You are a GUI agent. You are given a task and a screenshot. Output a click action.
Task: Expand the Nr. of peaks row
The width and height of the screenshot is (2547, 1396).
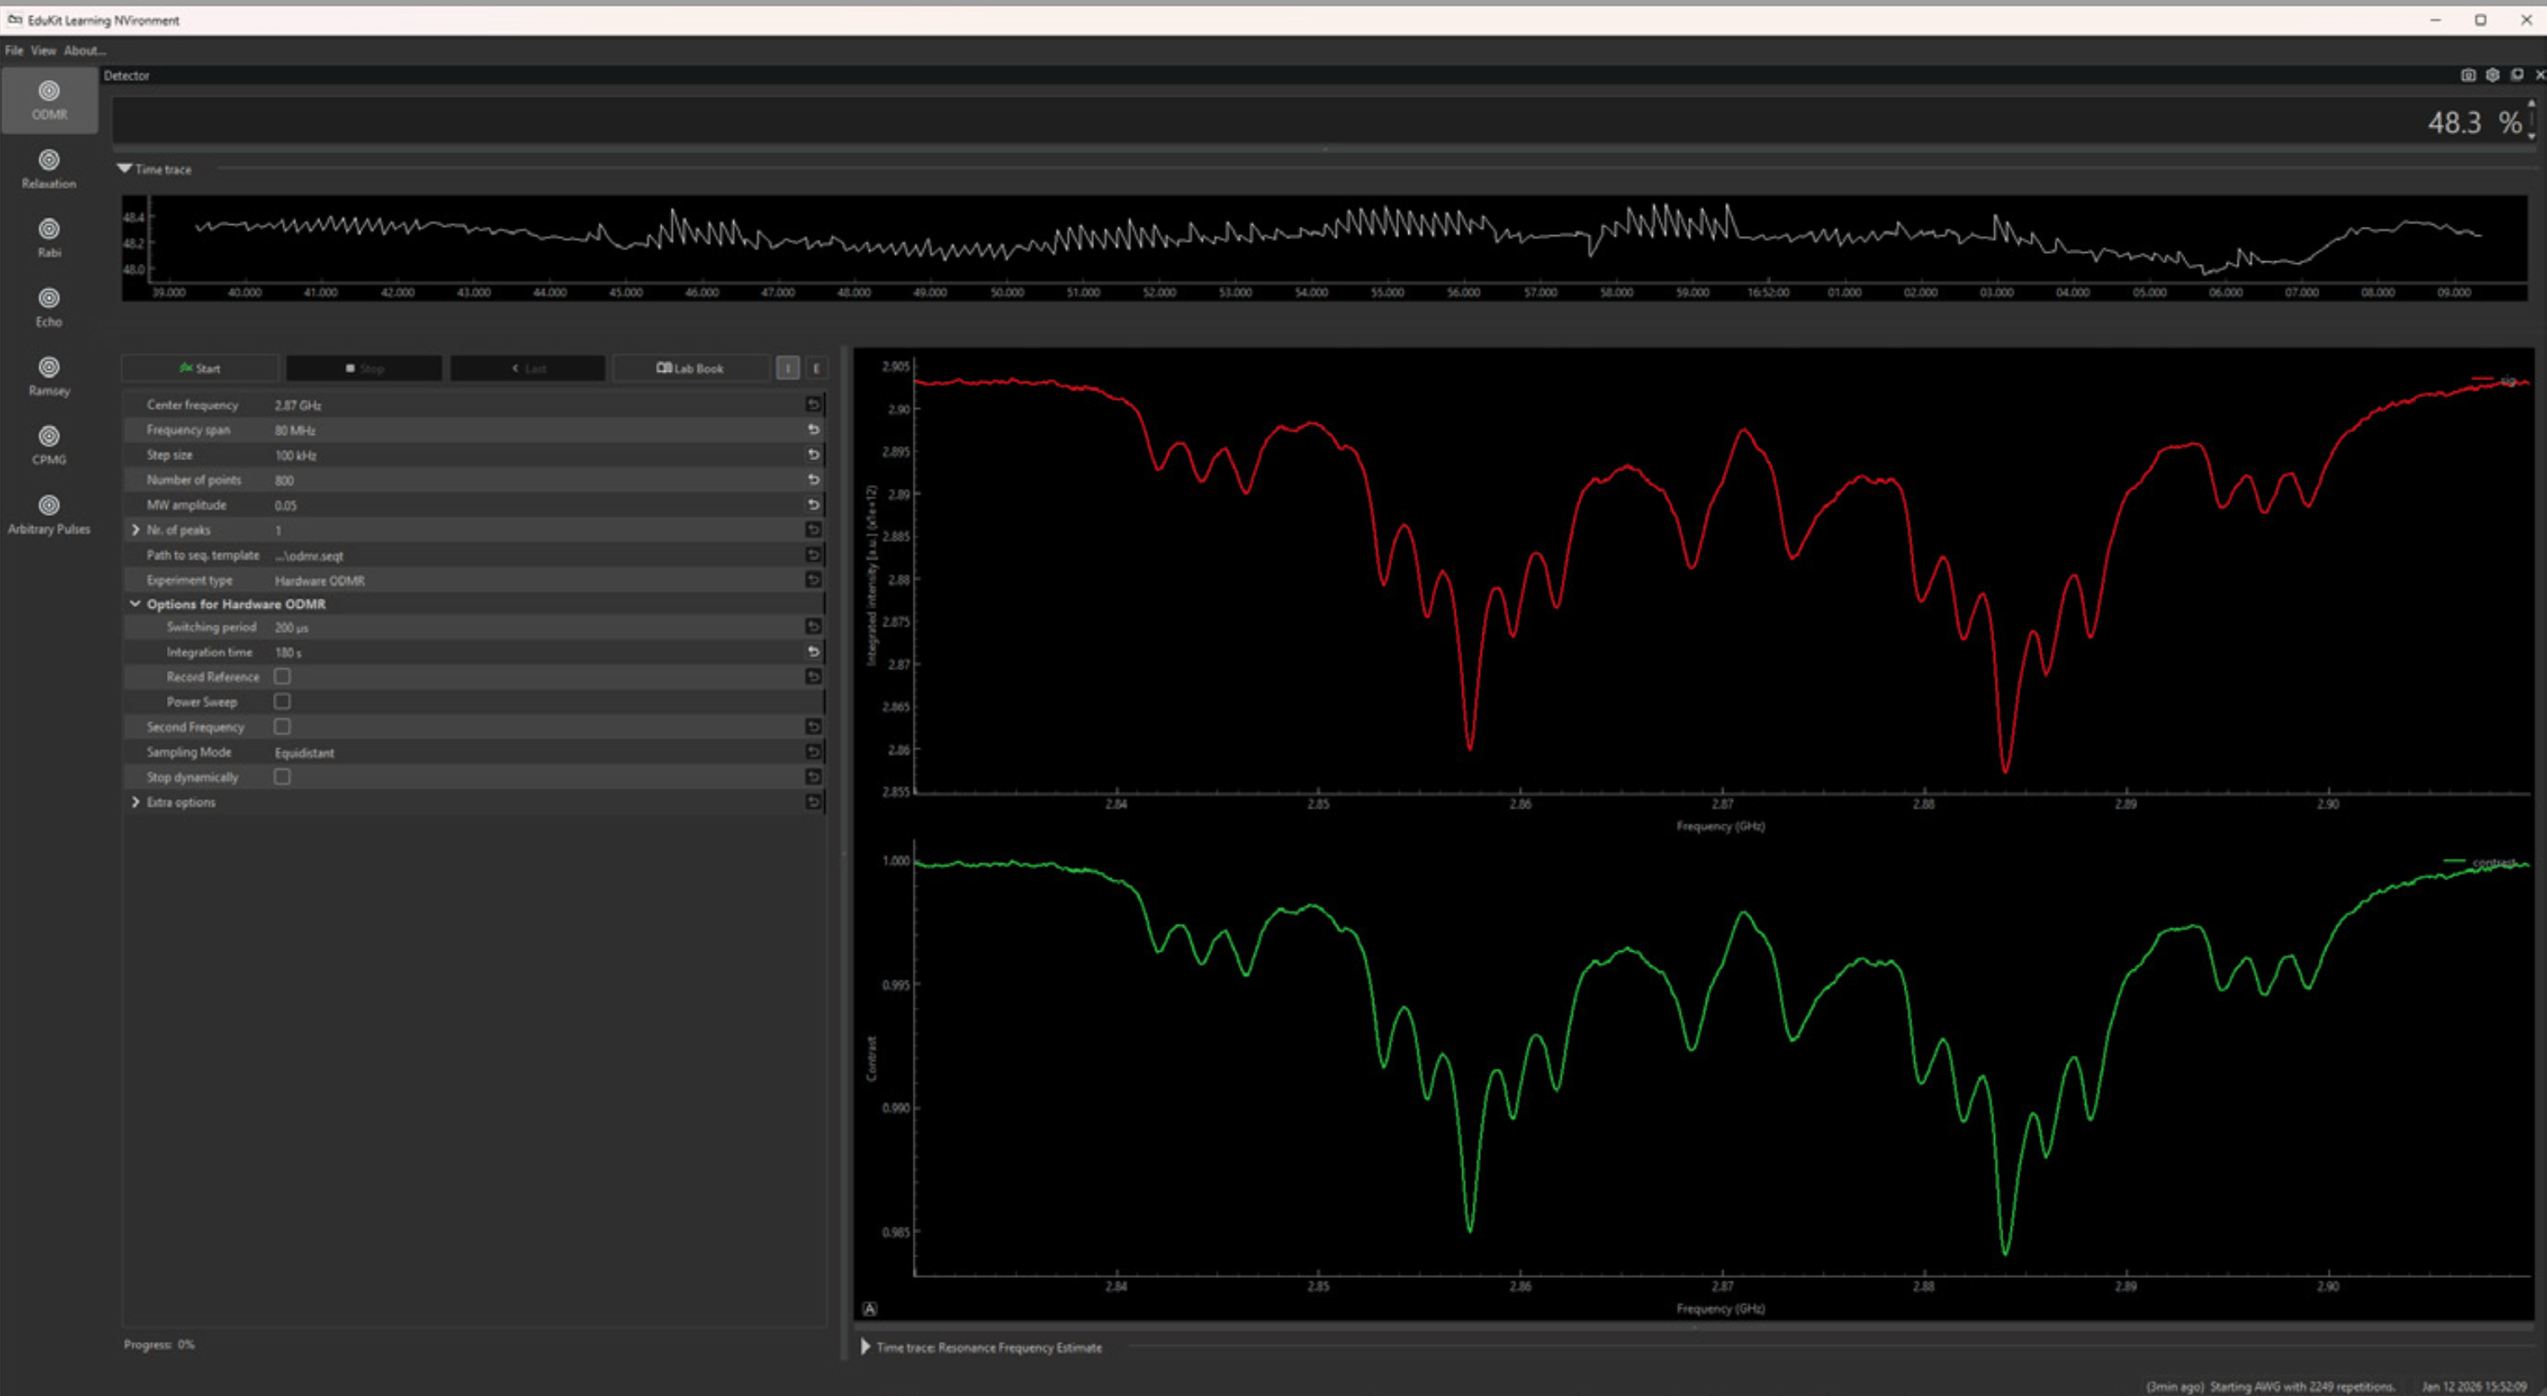pyautogui.click(x=136, y=530)
